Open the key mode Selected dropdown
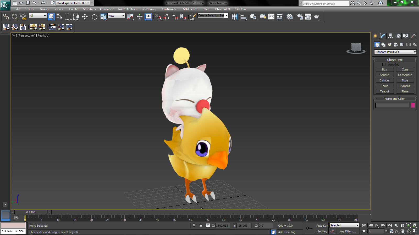 [x=344, y=225]
